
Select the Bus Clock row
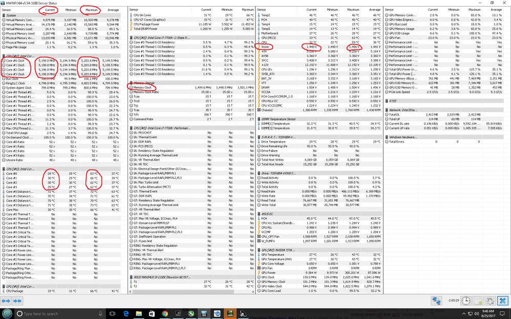(x=61, y=79)
